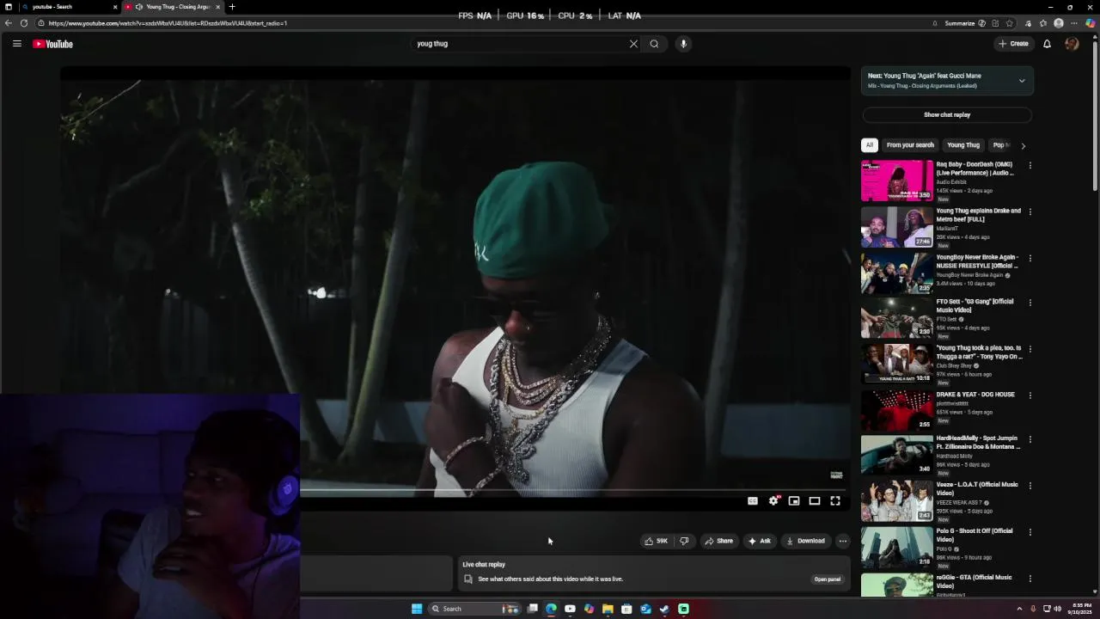Switch player to miniplayer mode
This screenshot has width=1100, height=619.
click(x=794, y=500)
